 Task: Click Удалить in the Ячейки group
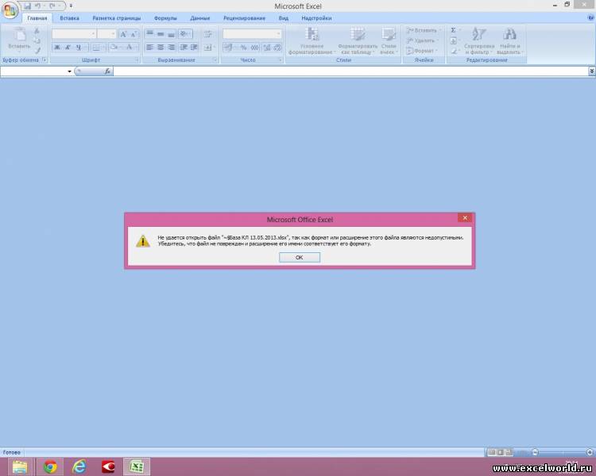[x=422, y=40]
